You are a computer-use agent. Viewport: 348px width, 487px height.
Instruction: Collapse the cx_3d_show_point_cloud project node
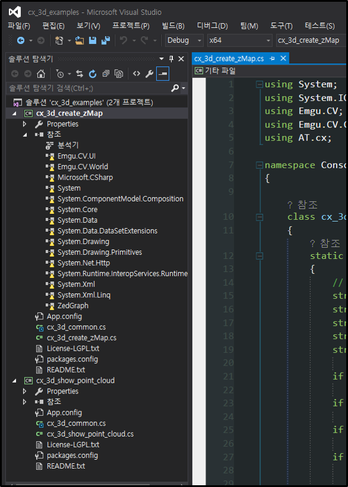pos(15,381)
